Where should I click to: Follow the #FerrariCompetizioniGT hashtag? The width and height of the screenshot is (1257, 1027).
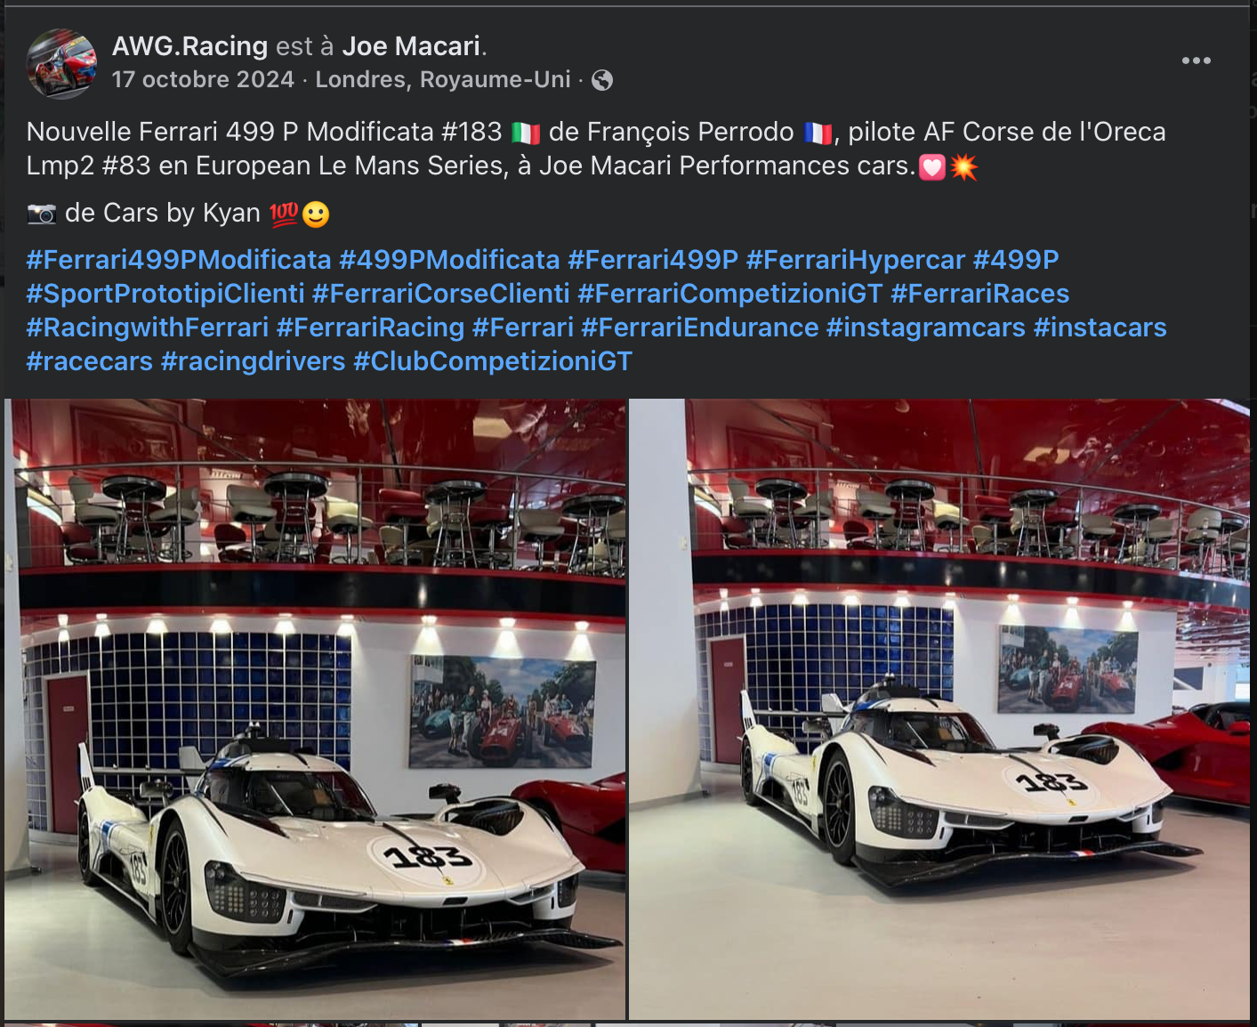tap(729, 294)
